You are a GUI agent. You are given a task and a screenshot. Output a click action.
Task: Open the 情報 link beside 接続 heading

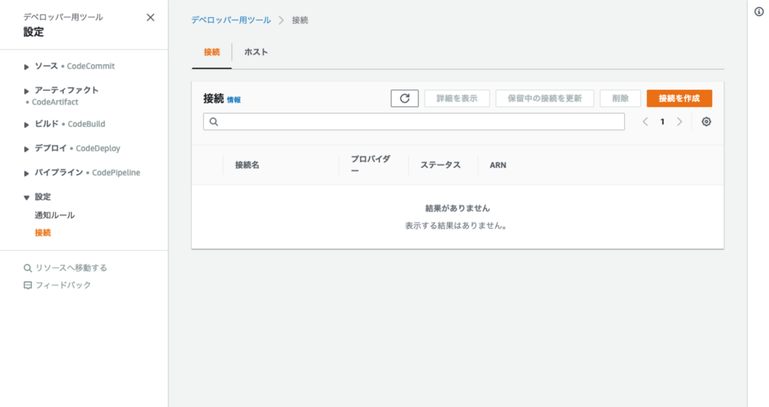[x=234, y=100]
